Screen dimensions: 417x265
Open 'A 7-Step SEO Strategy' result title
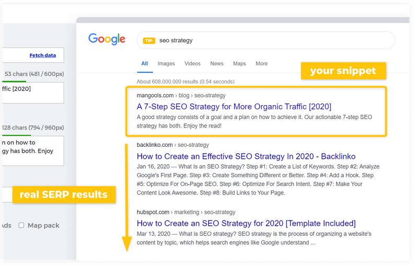(234, 107)
